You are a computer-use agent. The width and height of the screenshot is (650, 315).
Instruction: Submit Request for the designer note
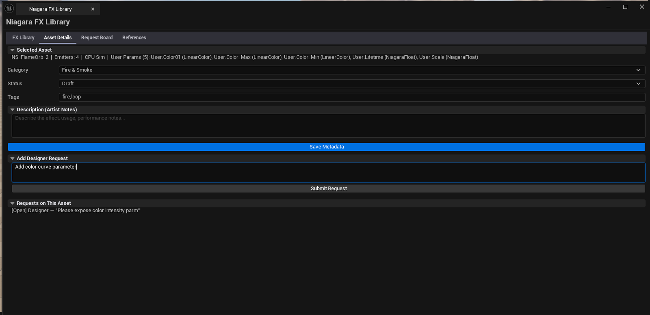[328, 188]
